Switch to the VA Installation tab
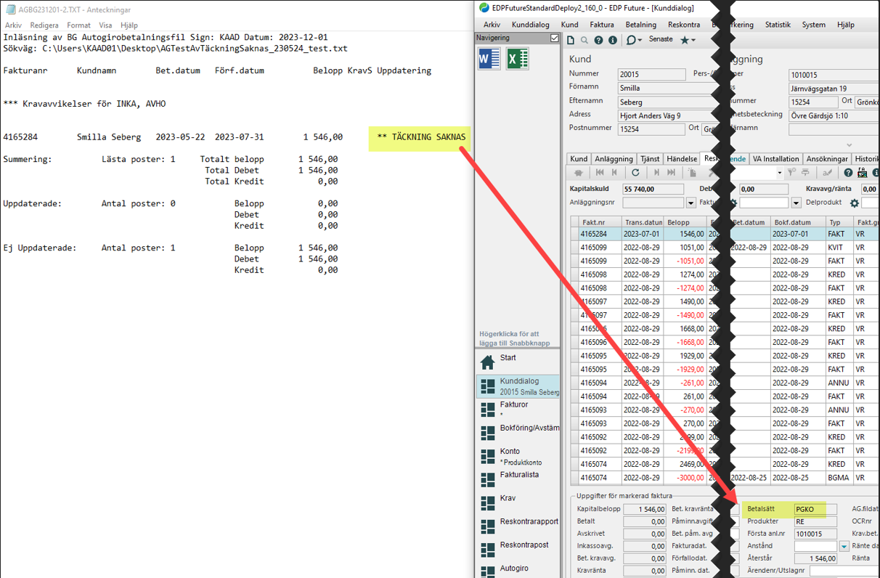The height and width of the screenshot is (578, 880). point(775,159)
